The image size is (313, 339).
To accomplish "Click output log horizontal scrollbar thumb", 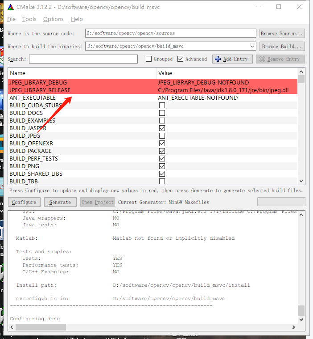I will [x=41, y=327].
